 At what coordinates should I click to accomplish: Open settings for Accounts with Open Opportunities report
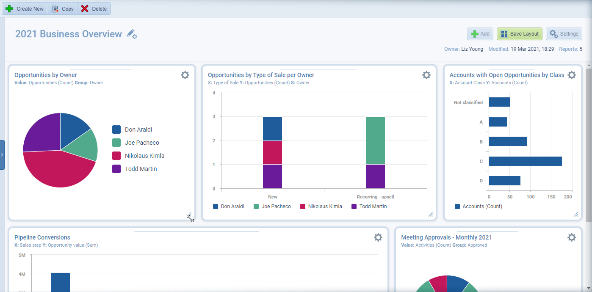(x=572, y=75)
